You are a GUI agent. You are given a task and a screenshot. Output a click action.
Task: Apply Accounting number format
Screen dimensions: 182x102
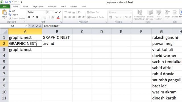(111, 17)
